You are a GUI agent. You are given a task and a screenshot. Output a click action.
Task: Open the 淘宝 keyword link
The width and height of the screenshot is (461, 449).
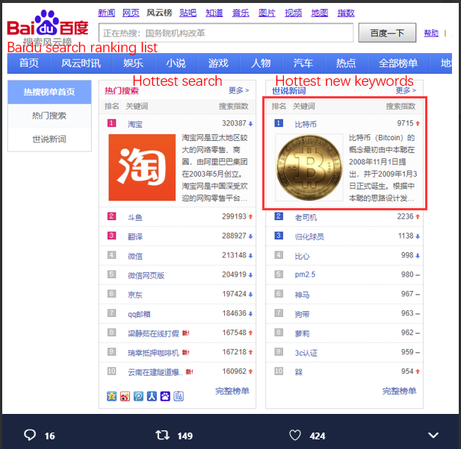pyautogui.click(x=135, y=125)
